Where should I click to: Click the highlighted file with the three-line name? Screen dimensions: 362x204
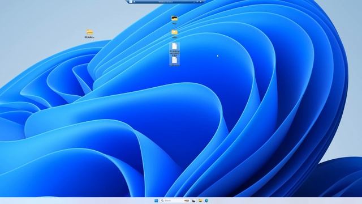coord(175,50)
